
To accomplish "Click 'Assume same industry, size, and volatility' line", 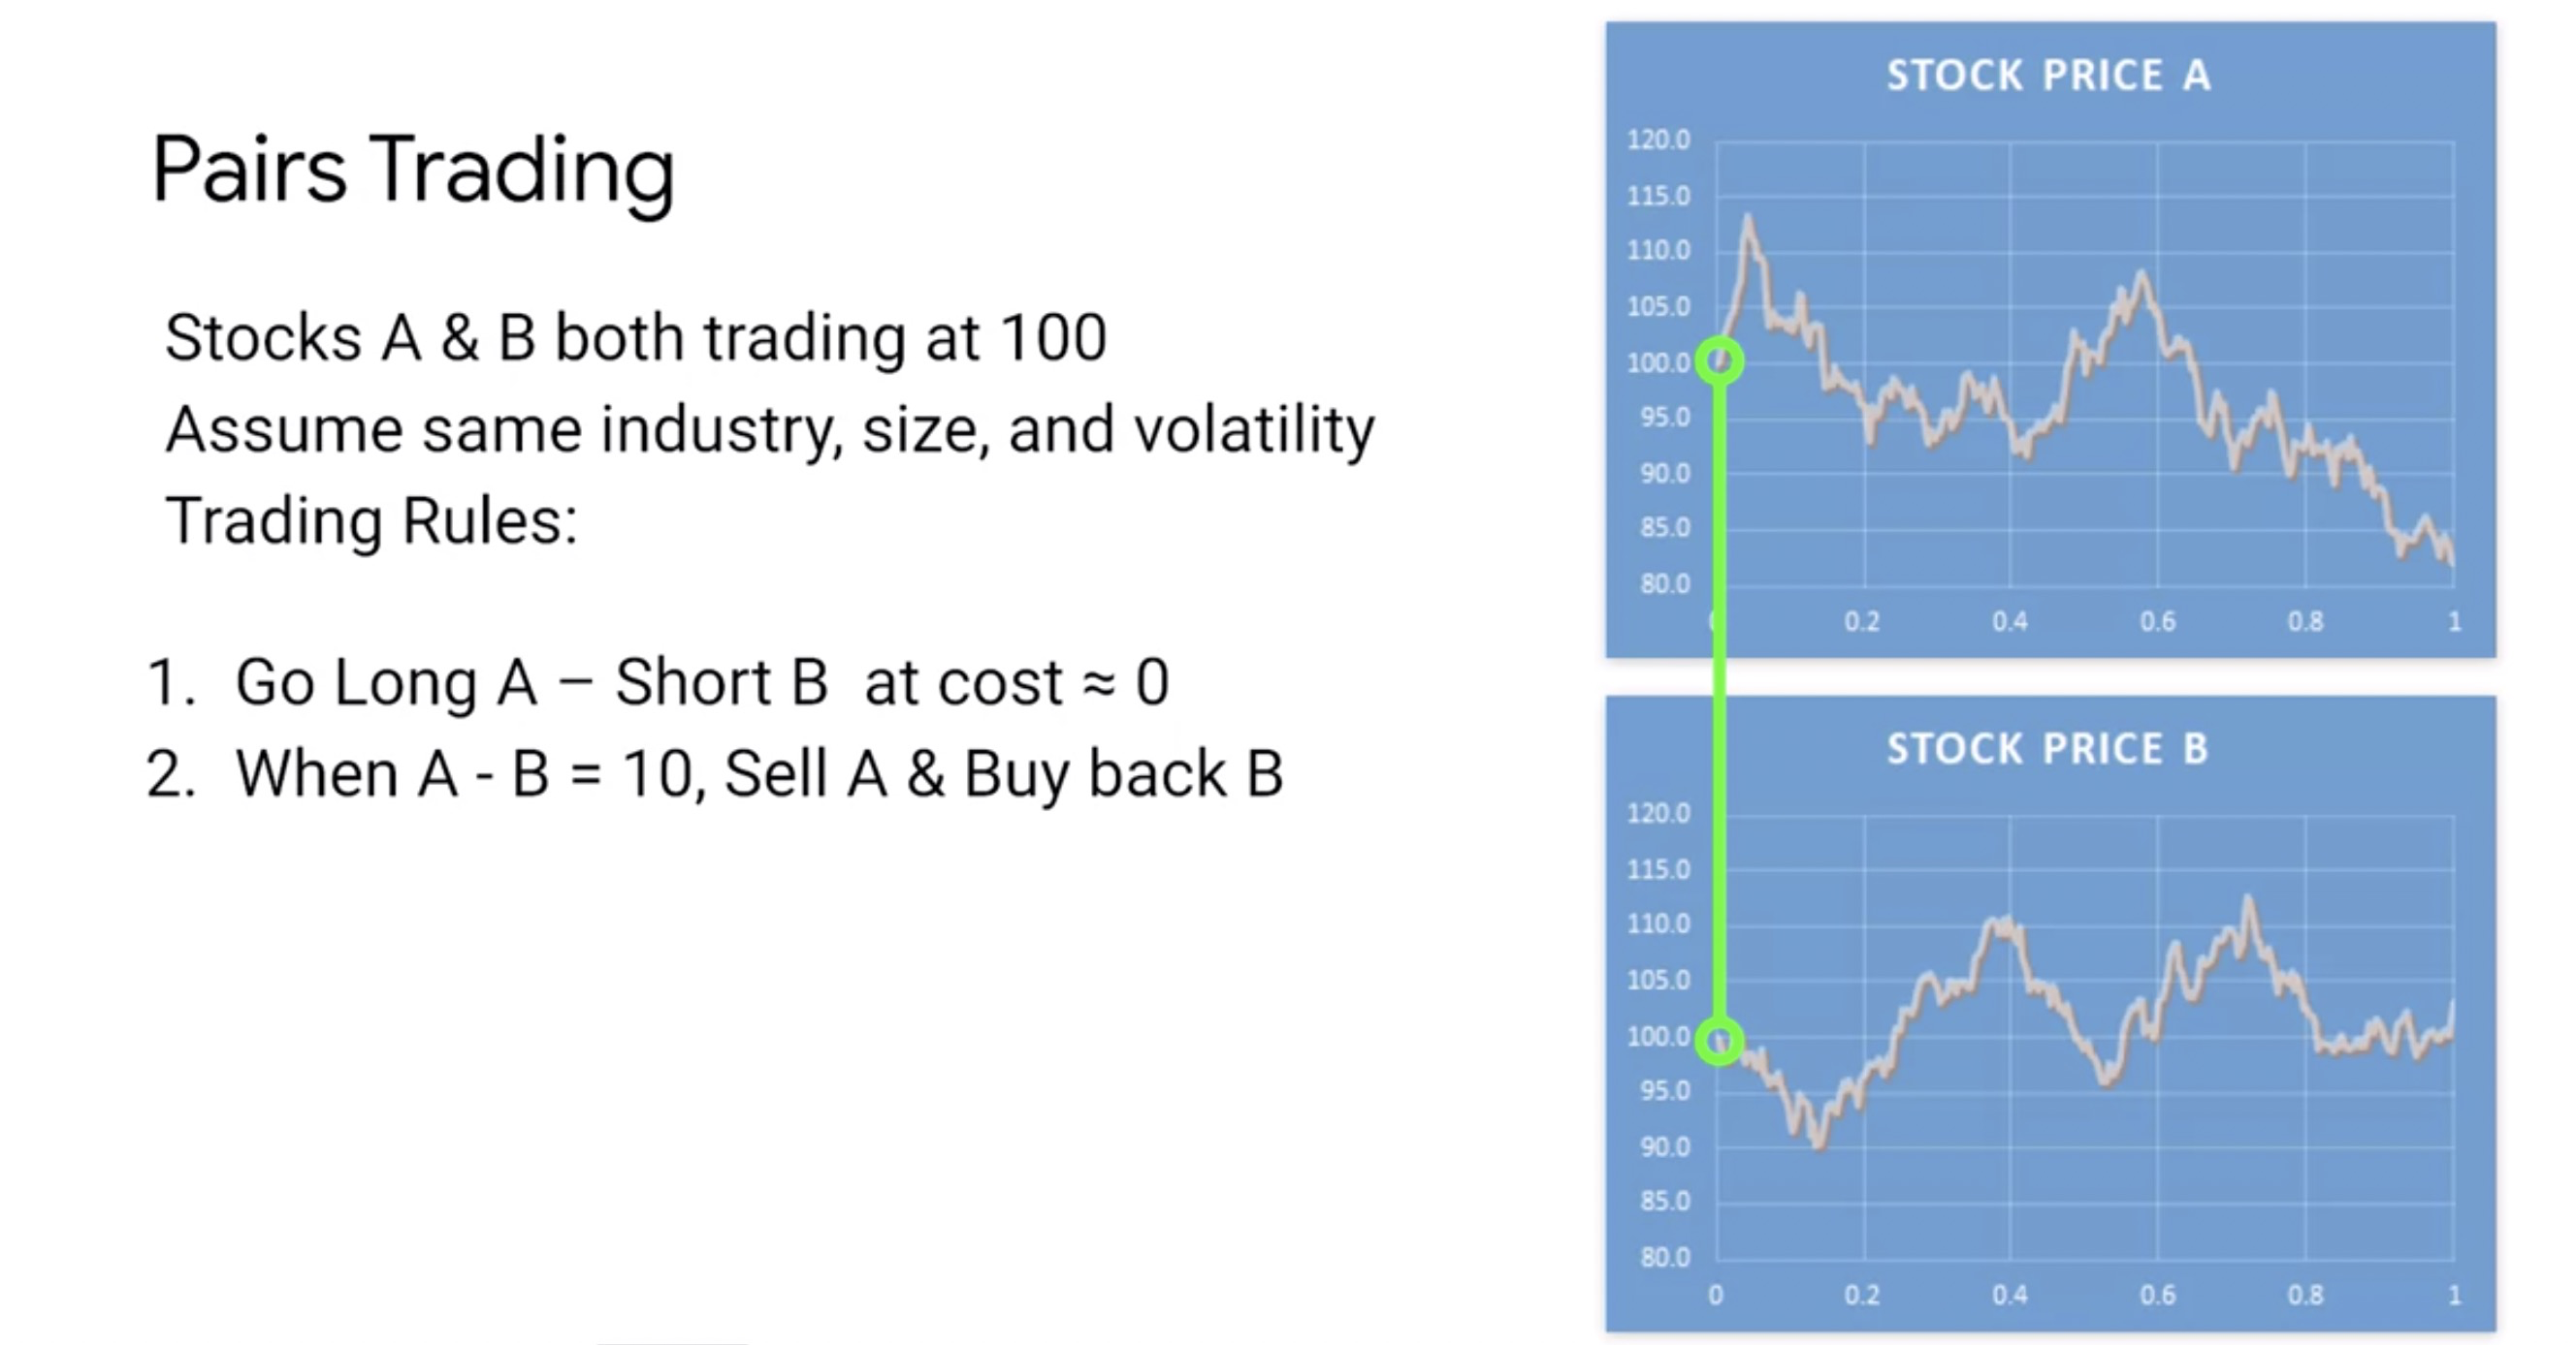I will [769, 430].
